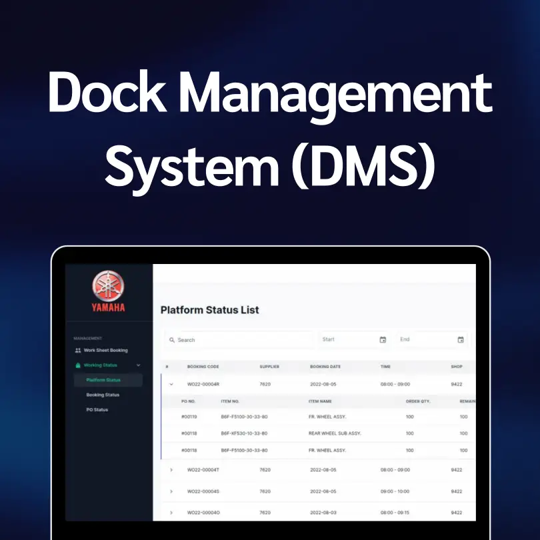Click the green Working Status icon
The height and width of the screenshot is (540, 540).
point(78,365)
